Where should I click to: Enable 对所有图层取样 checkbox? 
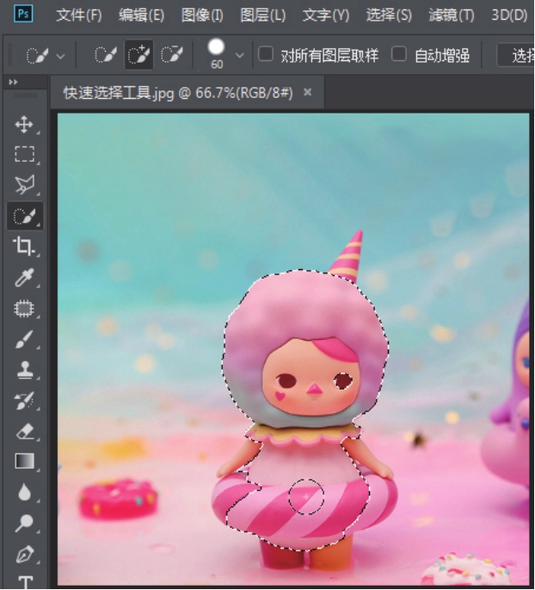tap(266, 54)
